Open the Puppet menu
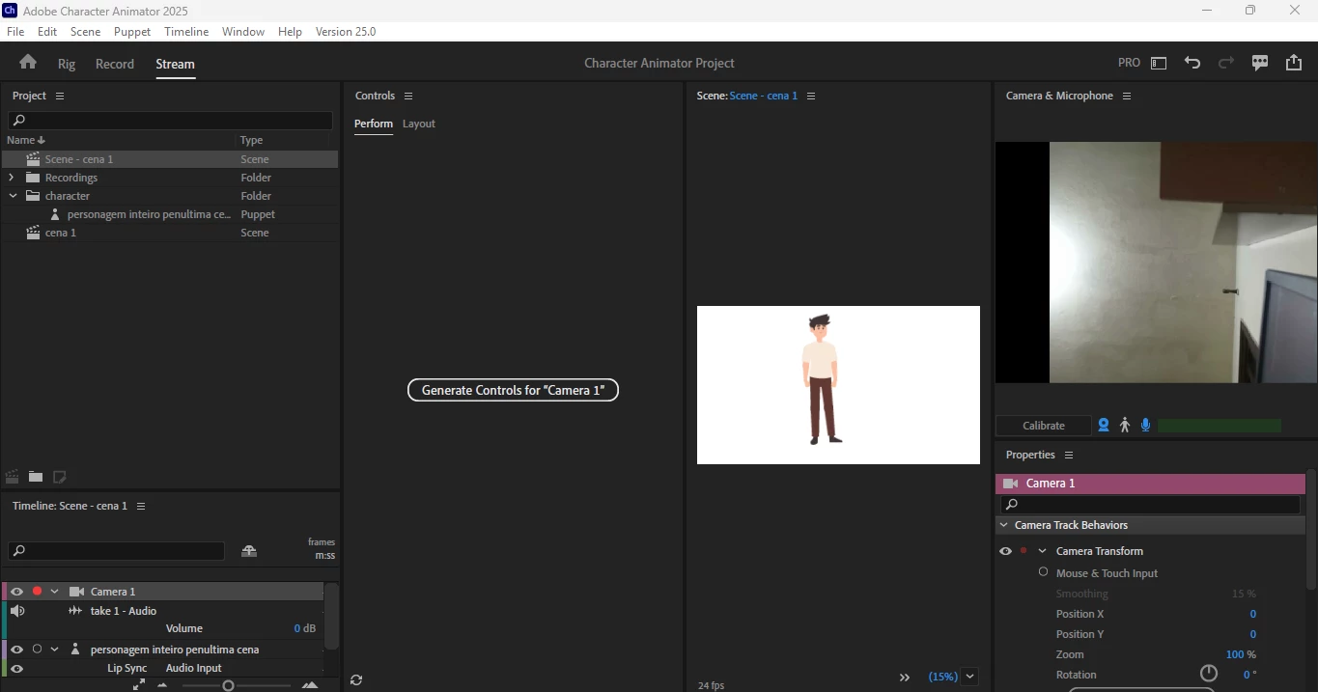This screenshot has height=692, width=1318. tap(132, 31)
